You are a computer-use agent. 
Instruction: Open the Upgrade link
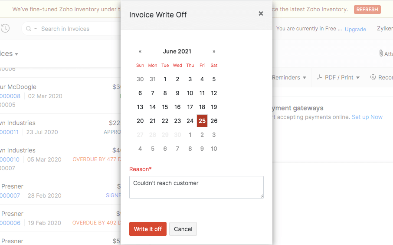(x=355, y=29)
